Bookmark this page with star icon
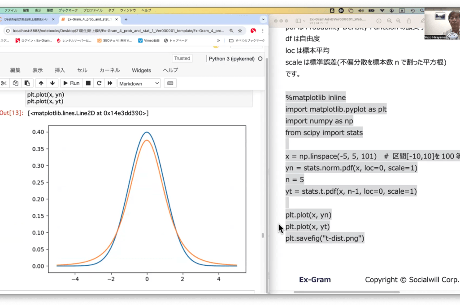 pyautogui.click(x=240, y=30)
